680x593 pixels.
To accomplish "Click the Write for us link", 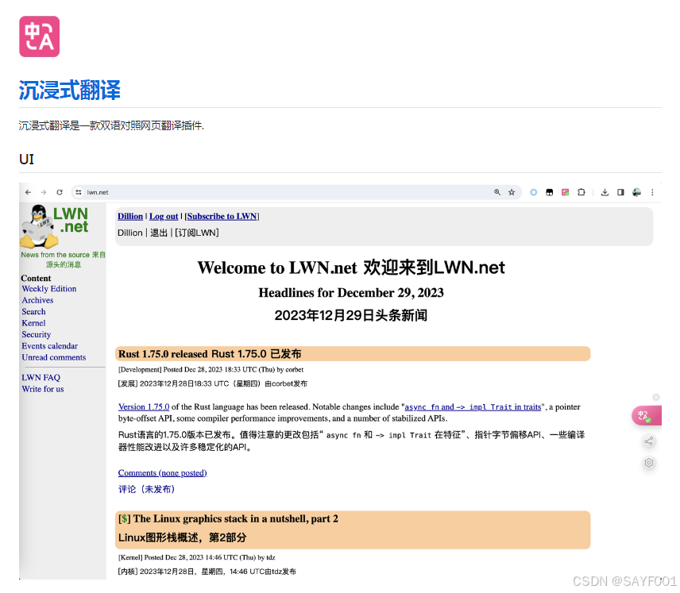I will pos(43,389).
